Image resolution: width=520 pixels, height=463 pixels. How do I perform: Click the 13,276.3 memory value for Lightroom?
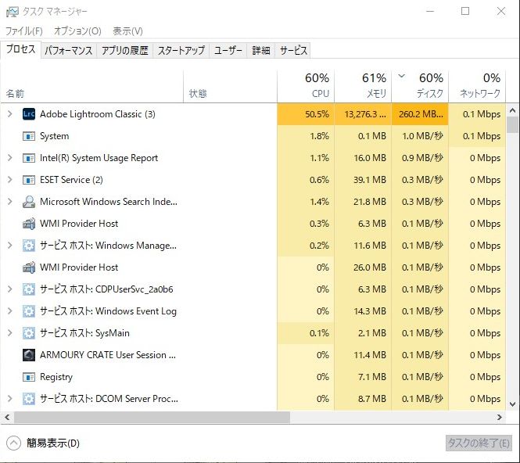pos(365,114)
